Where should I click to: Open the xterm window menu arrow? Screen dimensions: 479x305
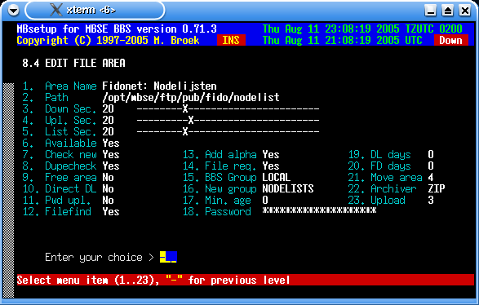click(13, 11)
